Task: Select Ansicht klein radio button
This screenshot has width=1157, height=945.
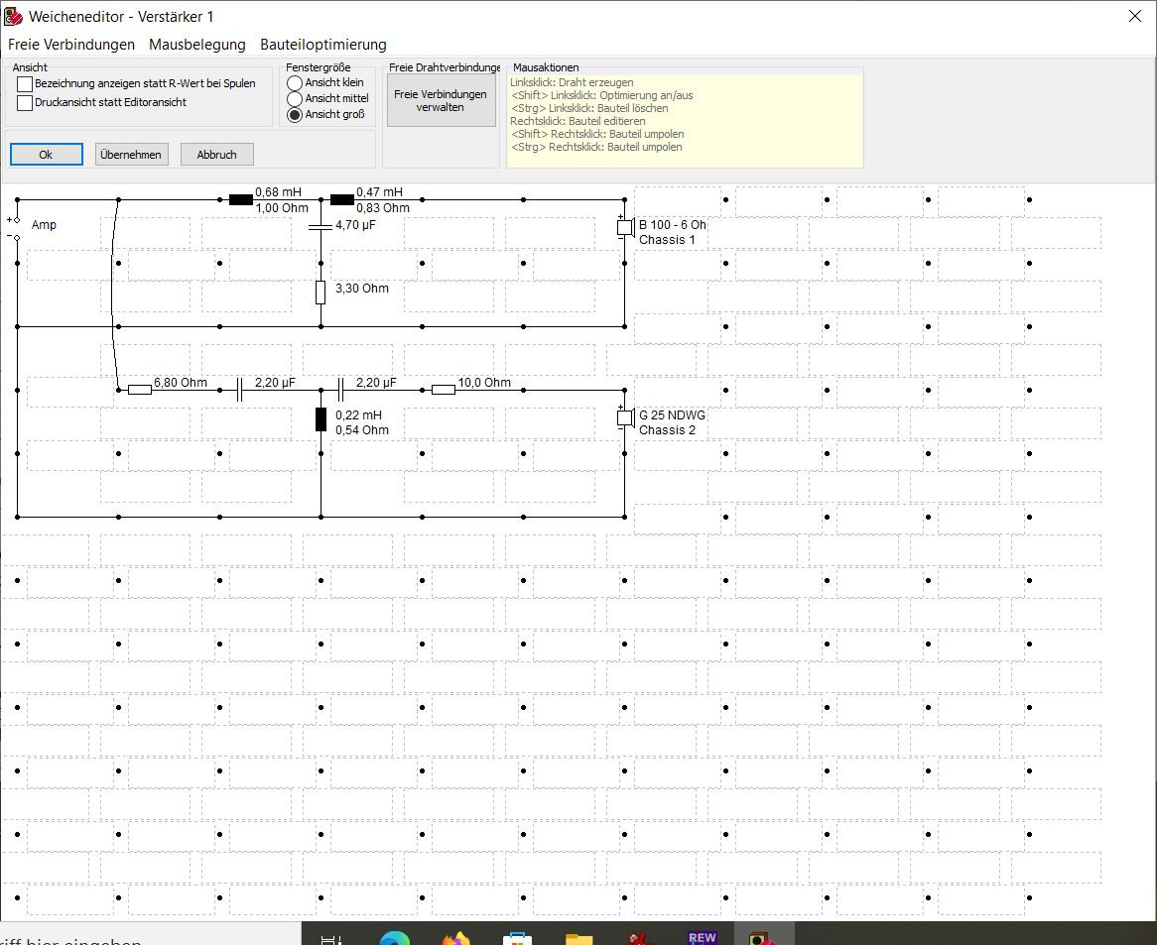Action: pyautogui.click(x=295, y=83)
